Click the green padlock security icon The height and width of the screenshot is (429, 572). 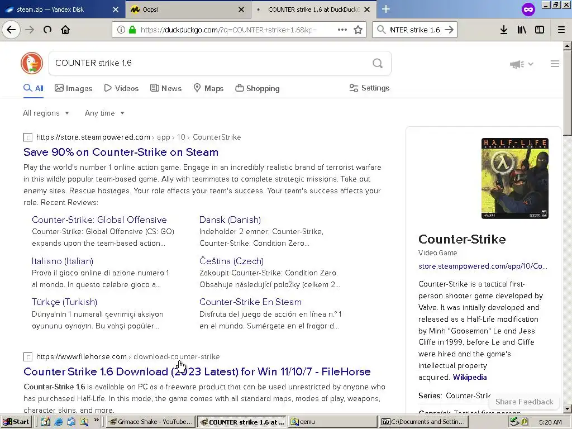(x=132, y=30)
